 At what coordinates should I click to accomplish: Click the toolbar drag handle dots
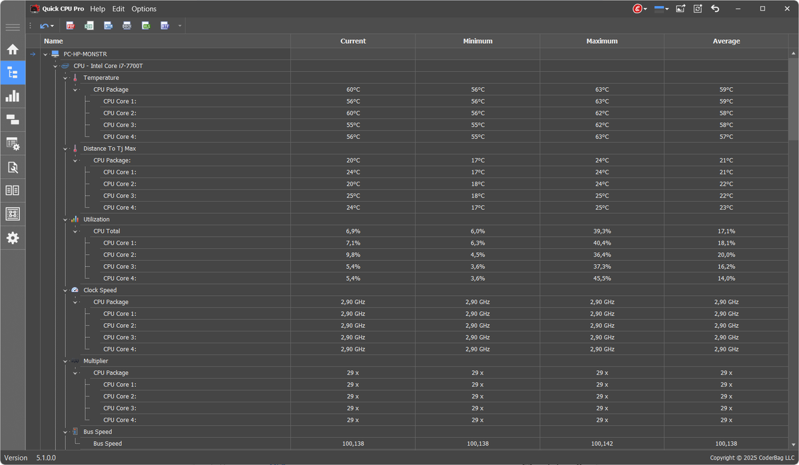(x=31, y=26)
